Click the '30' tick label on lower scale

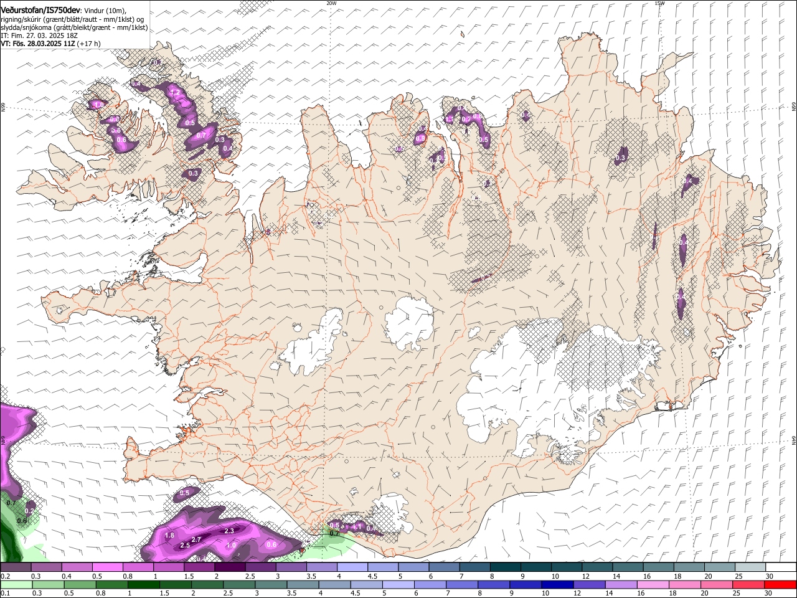pos(768,594)
